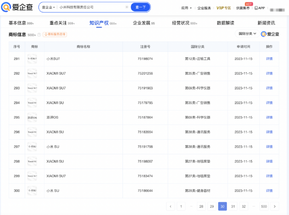The image size is (289, 215).
Task: Switch to the 重点关注 tab
Action: coord(62,23)
